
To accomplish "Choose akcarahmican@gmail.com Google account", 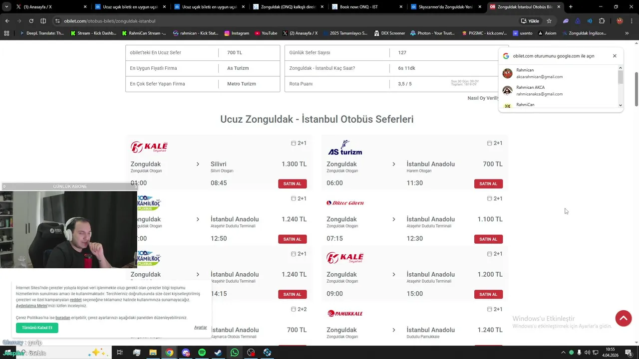I will 559,73.
